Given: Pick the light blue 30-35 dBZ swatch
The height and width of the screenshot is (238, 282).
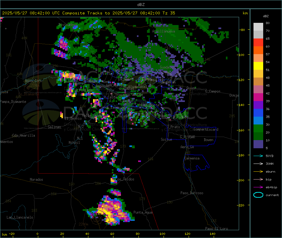Looking at the screenshot, I should (258, 121).
